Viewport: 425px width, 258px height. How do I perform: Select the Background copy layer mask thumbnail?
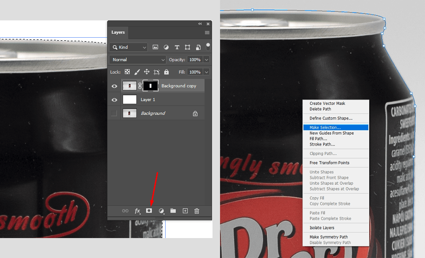(x=151, y=86)
